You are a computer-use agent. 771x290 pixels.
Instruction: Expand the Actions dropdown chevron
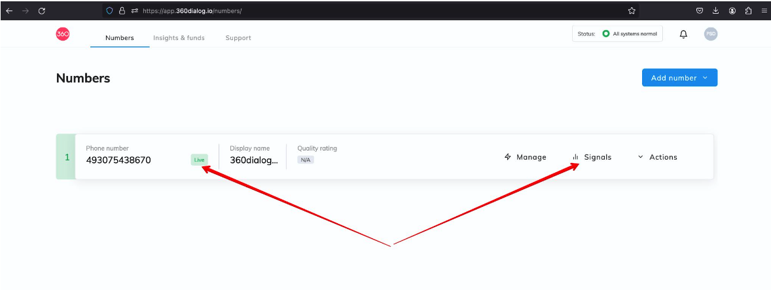(640, 157)
